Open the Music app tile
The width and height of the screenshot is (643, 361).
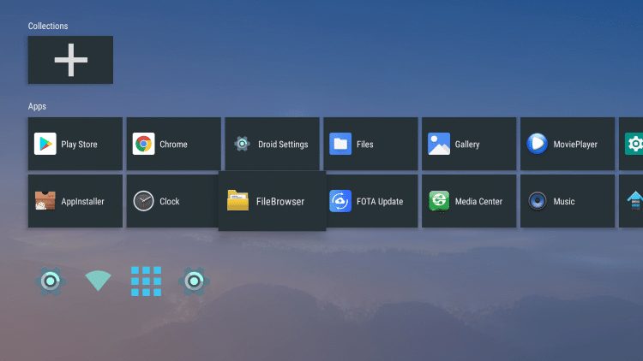pos(568,201)
